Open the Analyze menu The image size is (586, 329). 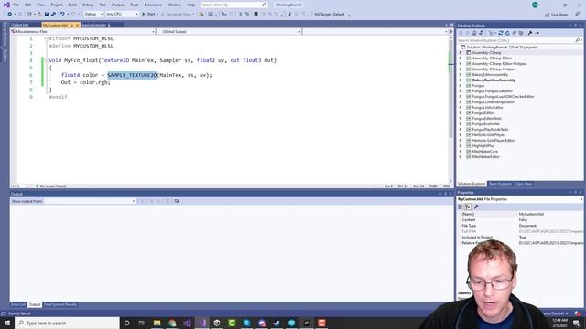click(118, 5)
